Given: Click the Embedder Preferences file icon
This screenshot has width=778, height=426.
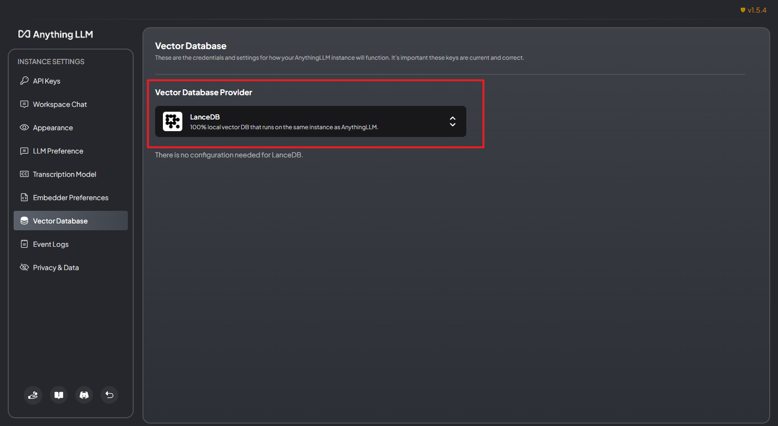Looking at the screenshot, I should click(x=24, y=197).
